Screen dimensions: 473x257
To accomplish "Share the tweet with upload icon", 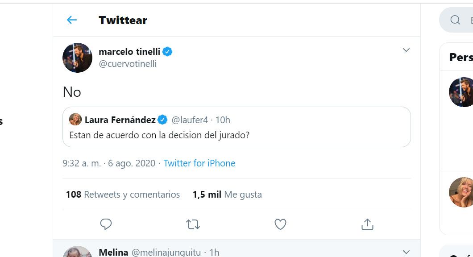I will pos(367,224).
